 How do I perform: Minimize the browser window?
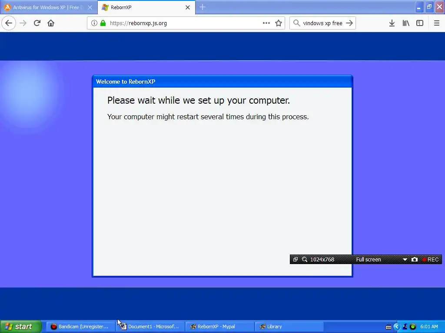(418, 7)
